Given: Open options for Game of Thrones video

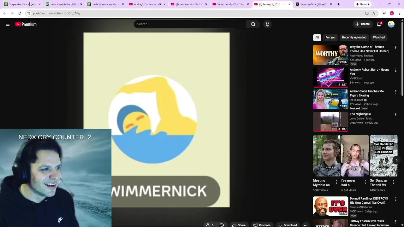Looking at the screenshot, I should [396, 48].
